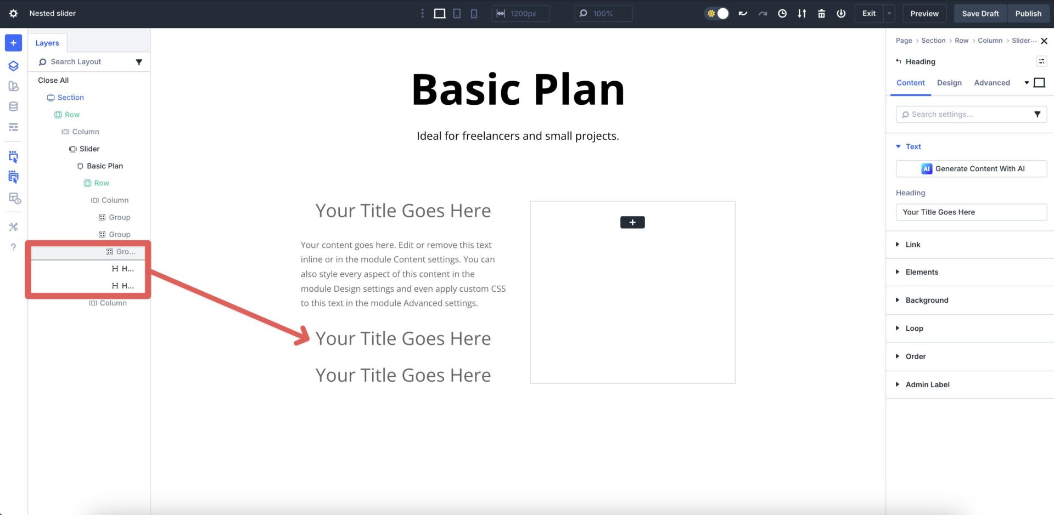The width and height of the screenshot is (1054, 515).
Task: Click the Heading text input field
Action: (x=971, y=212)
